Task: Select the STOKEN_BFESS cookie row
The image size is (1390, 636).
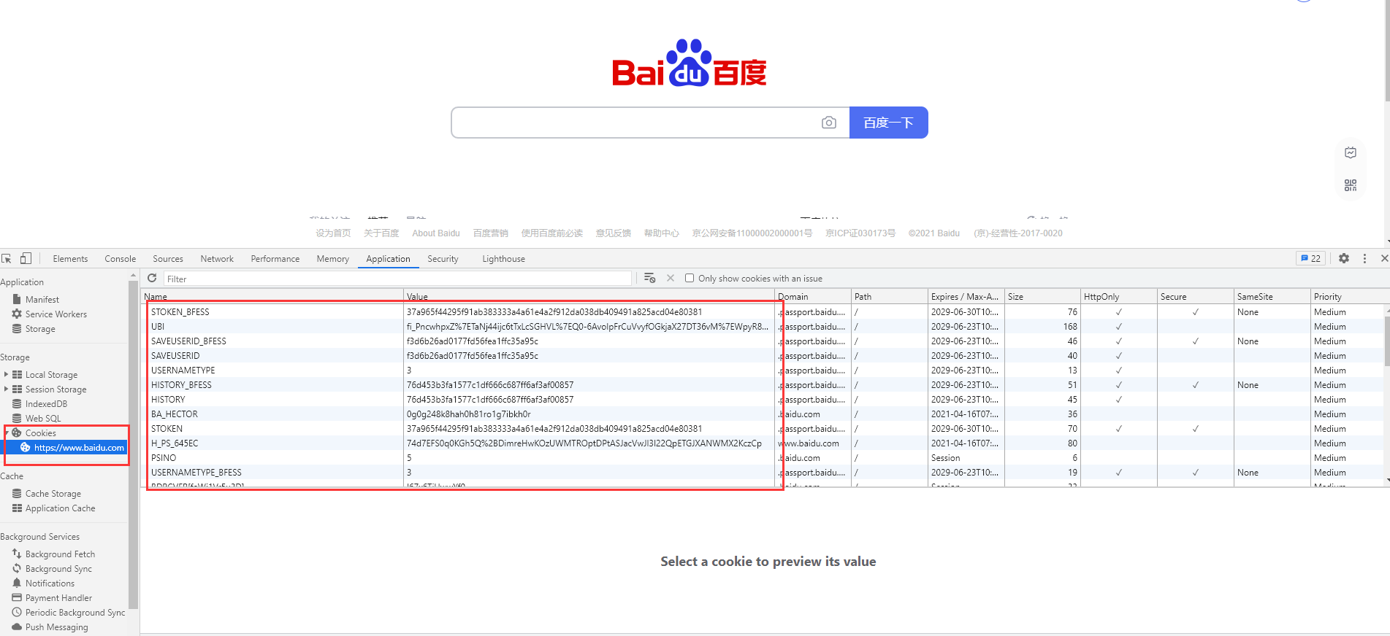Action: 763,311
